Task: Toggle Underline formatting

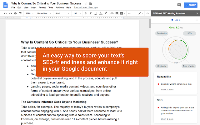Action: (95, 13)
